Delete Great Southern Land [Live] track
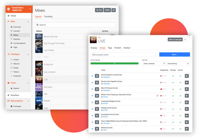Viewport: 198px width, 138px height. [x=97, y=76]
